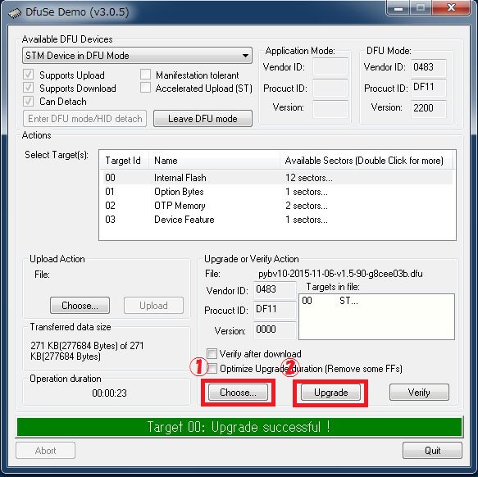Click the Application Mode Version field
Screen dimensions: 478x477
click(330, 108)
